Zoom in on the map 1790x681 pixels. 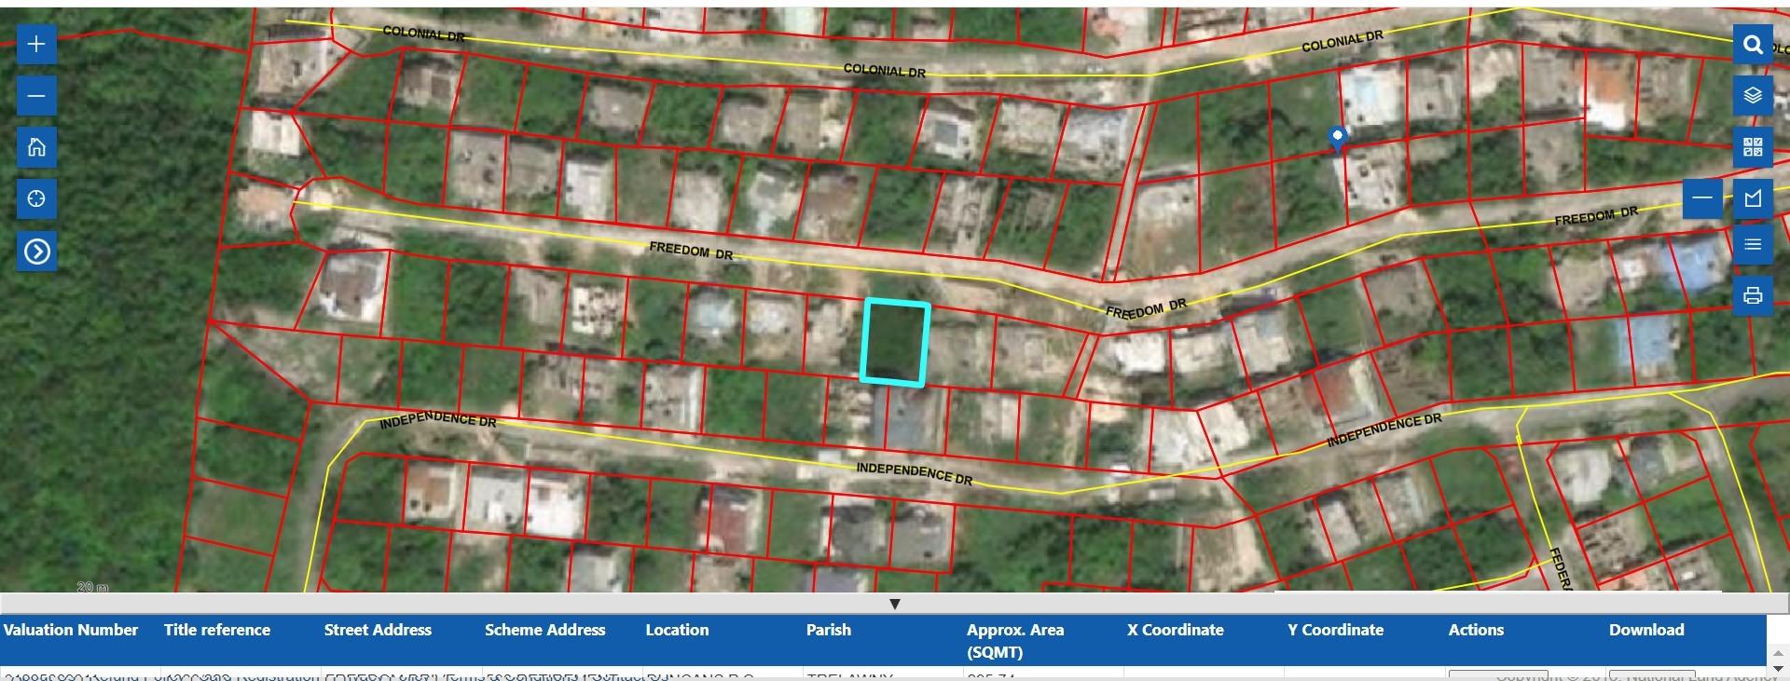36,44
